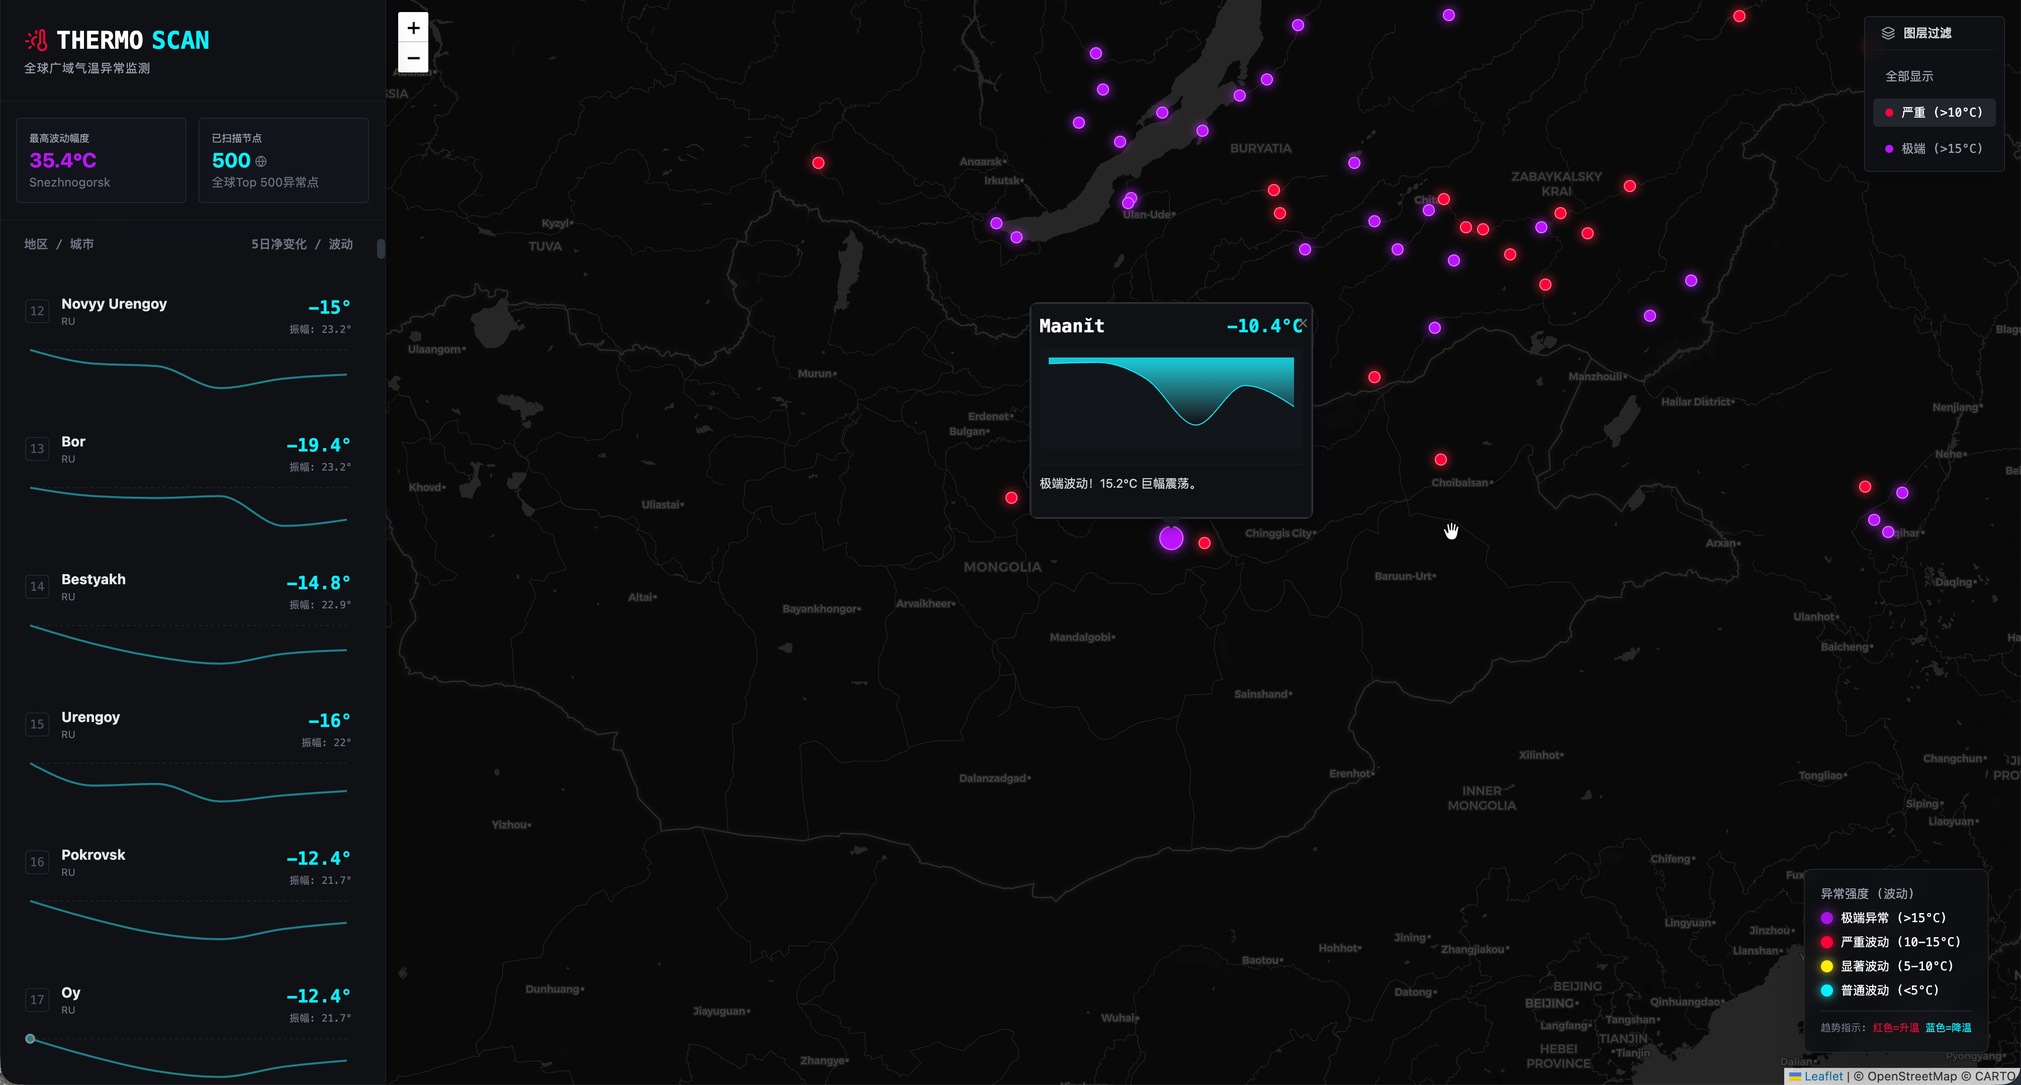Select the 全部显示 show-all filter
The width and height of the screenshot is (2021, 1085).
coord(1909,76)
